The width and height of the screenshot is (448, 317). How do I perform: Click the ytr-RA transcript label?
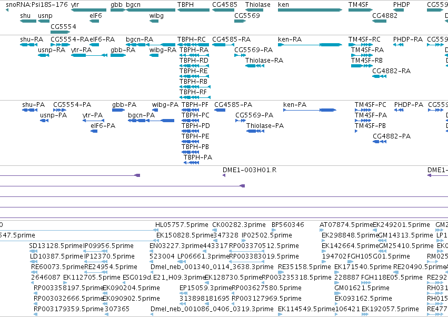coord(82,50)
